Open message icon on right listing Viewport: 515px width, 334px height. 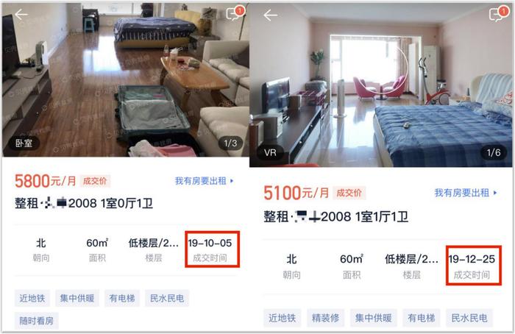[x=498, y=13]
